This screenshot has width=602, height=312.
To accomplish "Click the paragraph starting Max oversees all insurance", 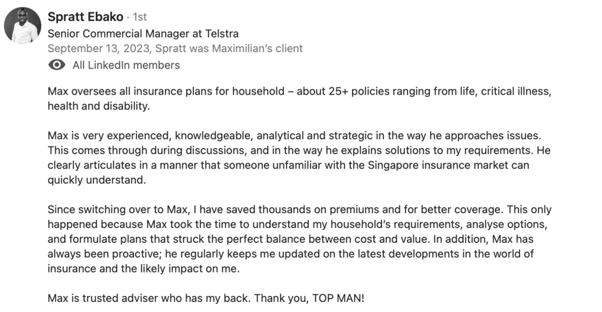I will [299, 99].
